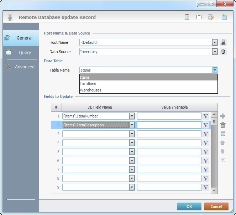Expand the Data Source dropdown

click(215, 52)
